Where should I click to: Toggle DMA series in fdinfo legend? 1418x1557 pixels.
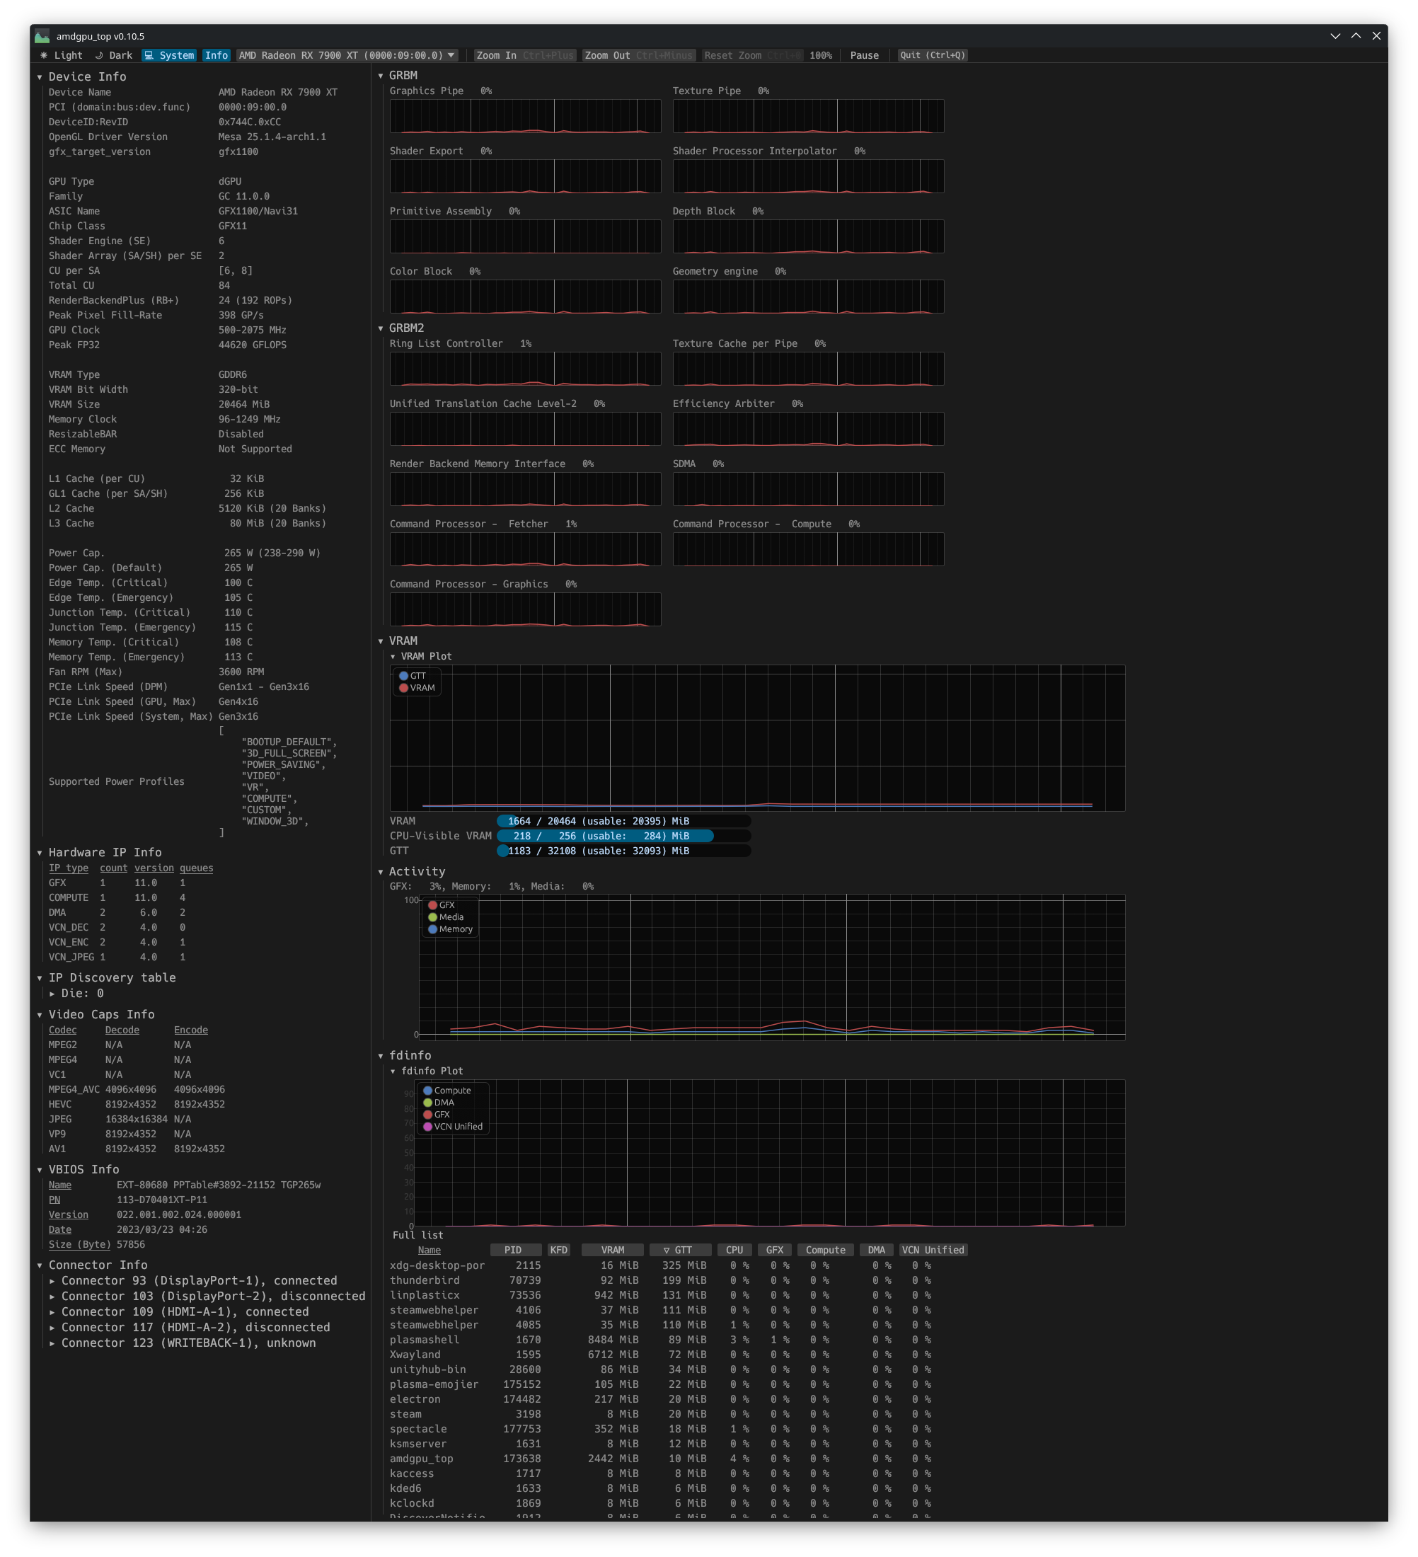coord(439,1103)
